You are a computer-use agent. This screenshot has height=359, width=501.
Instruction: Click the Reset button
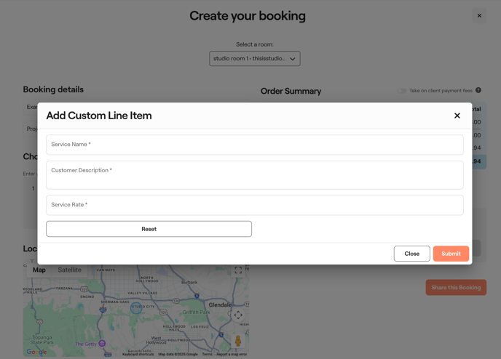(x=149, y=229)
